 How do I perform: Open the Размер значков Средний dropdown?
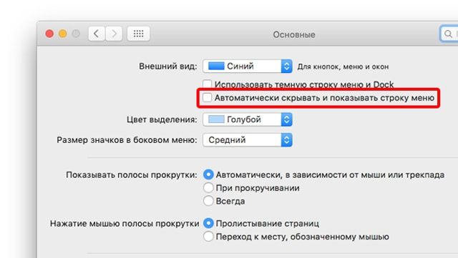coord(248,140)
